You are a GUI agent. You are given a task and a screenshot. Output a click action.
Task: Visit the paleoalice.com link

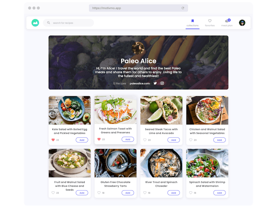(x=139, y=83)
